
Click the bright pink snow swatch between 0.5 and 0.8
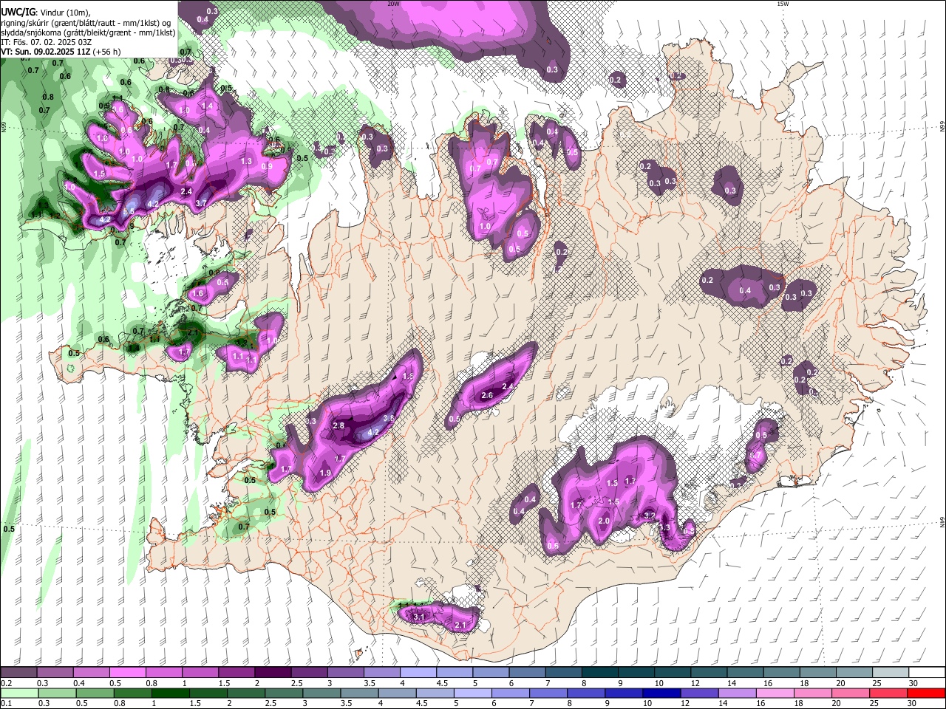[x=127, y=672]
